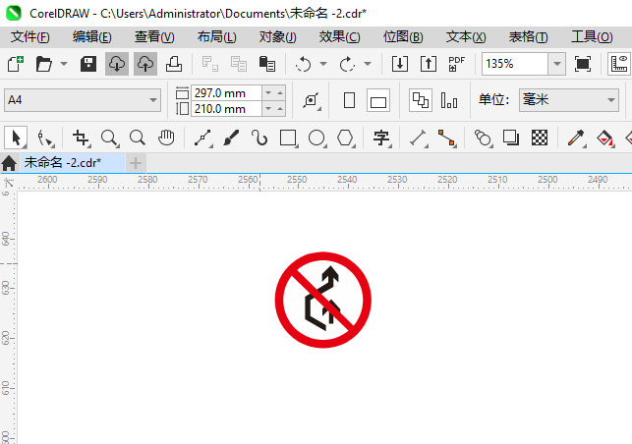Paste from clipboard icon
The width and height of the screenshot is (632, 444).
pyautogui.click(x=266, y=64)
